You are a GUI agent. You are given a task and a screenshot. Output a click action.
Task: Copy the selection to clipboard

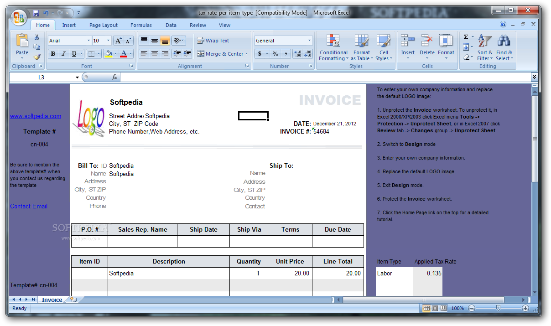(37, 47)
